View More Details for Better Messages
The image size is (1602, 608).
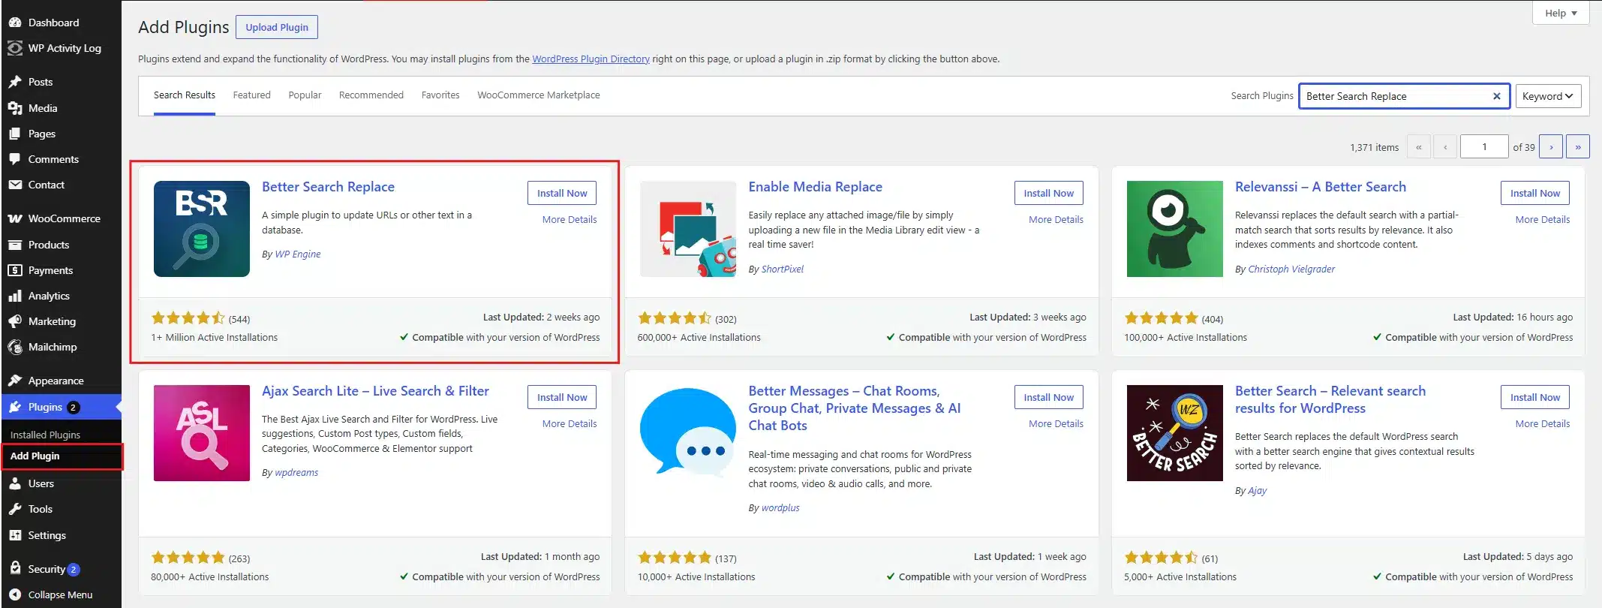[x=1056, y=423]
